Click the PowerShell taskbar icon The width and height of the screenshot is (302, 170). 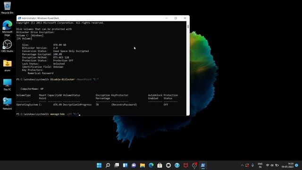203,165
